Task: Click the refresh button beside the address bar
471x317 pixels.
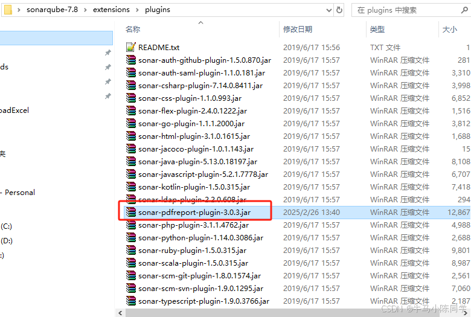Action: [x=339, y=10]
